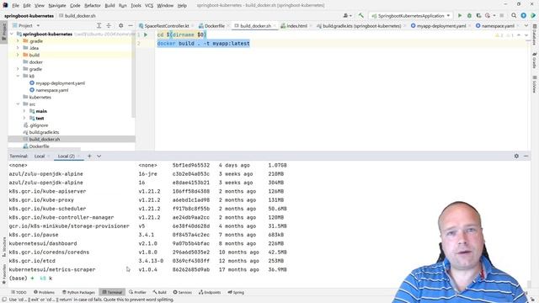Open the Refactor menu
The image size is (539, 303).
(92, 6)
